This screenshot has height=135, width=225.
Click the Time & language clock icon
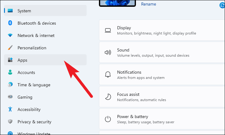click(10, 85)
